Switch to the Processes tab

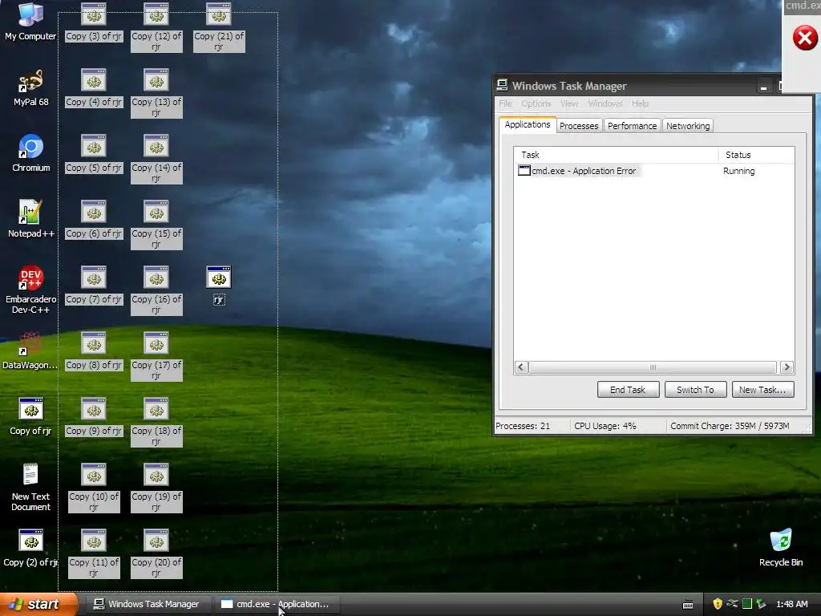(579, 126)
